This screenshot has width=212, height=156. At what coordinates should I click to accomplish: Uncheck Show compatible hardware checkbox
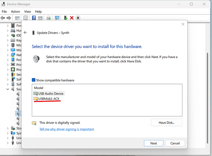tap(34, 80)
